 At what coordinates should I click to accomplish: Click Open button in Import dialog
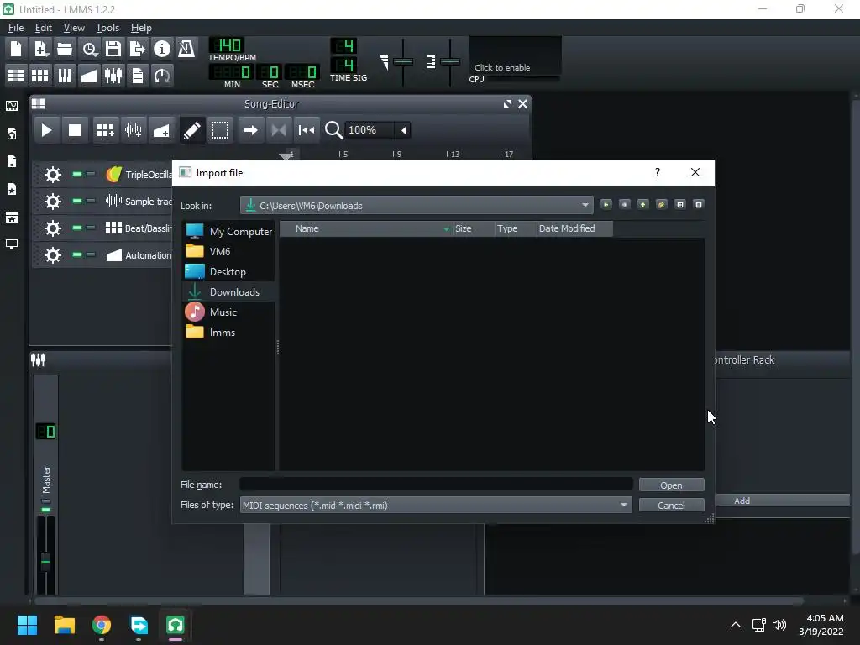671,485
